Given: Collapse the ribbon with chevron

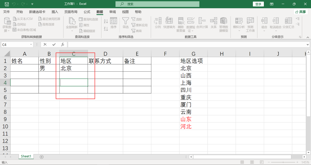Looking at the screenshot, I should click(x=307, y=37).
